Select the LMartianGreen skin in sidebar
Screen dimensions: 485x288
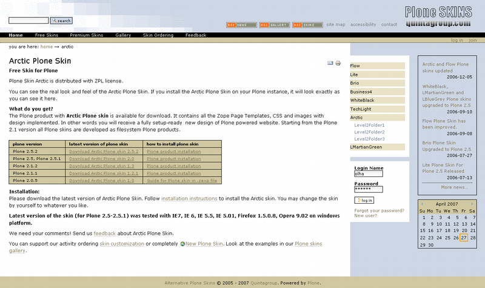click(x=367, y=147)
